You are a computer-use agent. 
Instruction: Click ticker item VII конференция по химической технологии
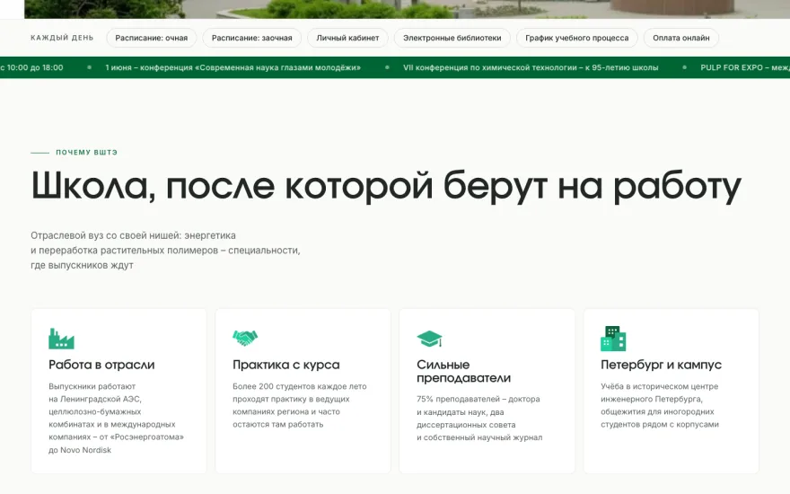pos(531,67)
